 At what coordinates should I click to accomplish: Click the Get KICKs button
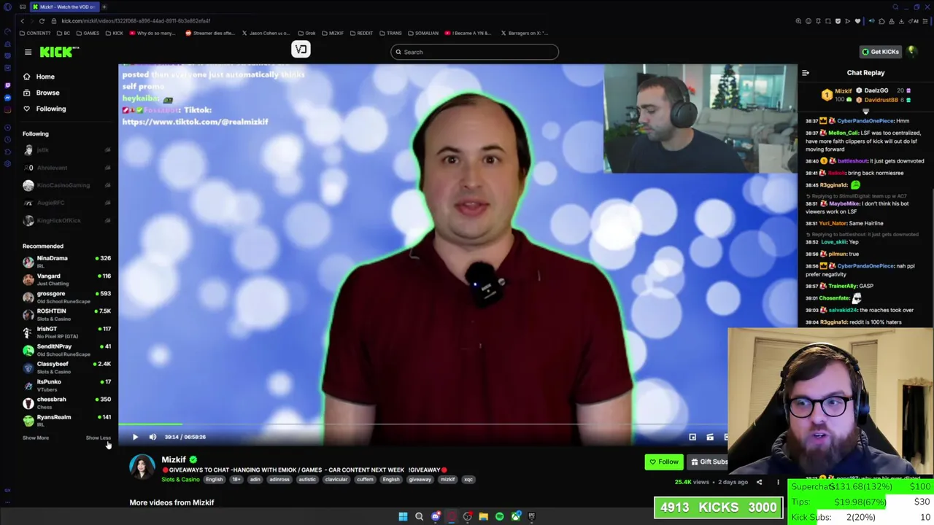(x=879, y=52)
